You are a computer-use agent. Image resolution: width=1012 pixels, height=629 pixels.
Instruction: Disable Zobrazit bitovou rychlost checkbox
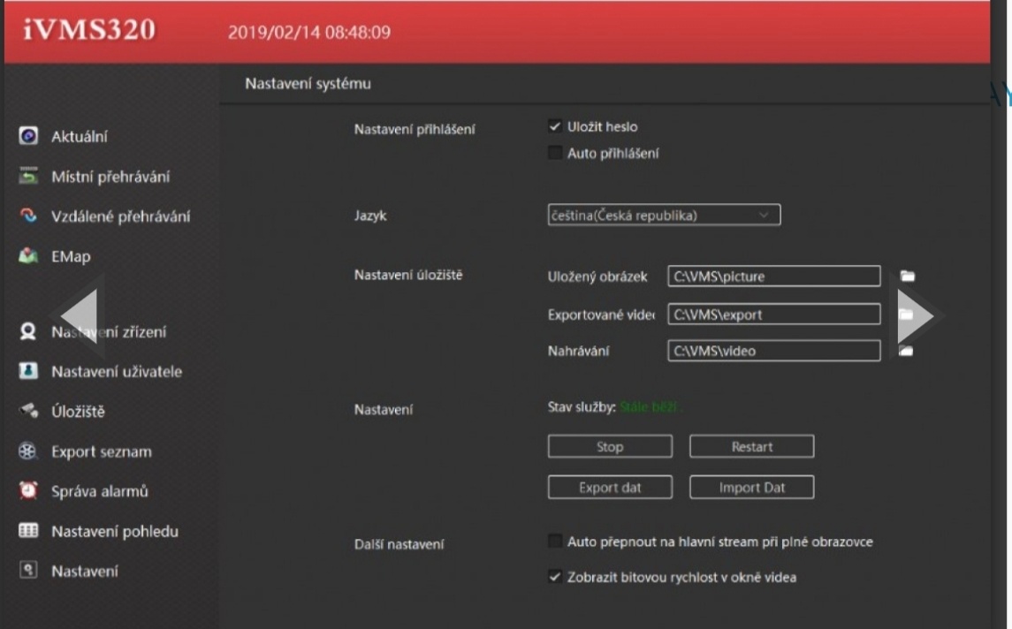pyautogui.click(x=555, y=578)
